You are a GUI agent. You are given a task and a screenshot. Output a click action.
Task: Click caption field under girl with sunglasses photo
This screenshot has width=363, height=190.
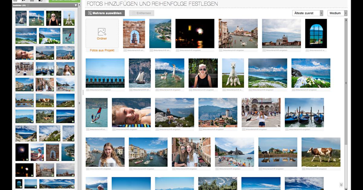point(205,90)
